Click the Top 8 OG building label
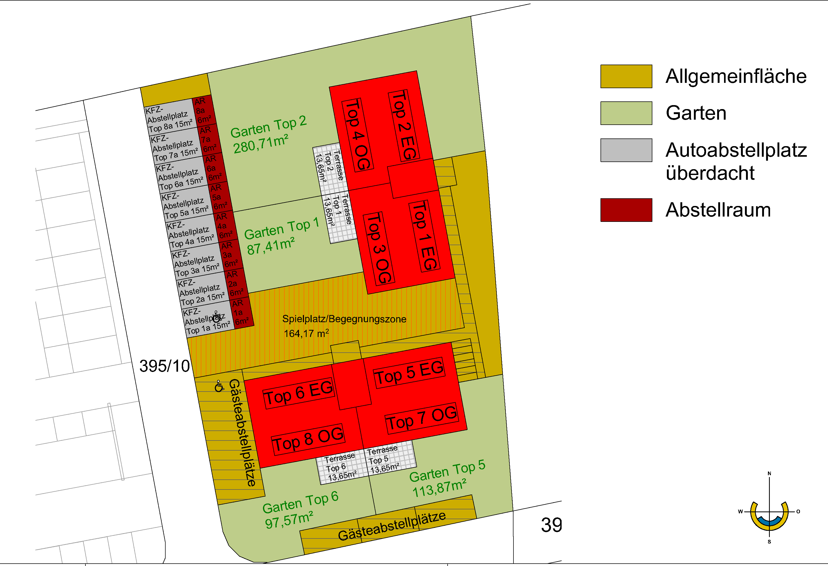Viewport: 828px width, 566px height. (x=308, y=440)
